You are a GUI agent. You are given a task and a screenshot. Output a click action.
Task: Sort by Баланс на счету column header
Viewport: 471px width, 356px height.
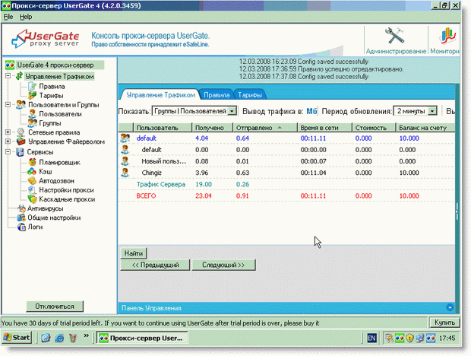pos(425,128)
